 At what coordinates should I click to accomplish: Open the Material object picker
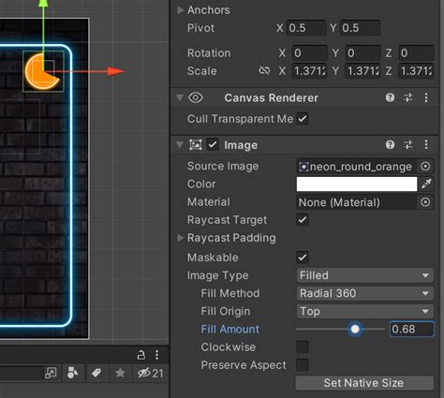[x=425, y=202]
